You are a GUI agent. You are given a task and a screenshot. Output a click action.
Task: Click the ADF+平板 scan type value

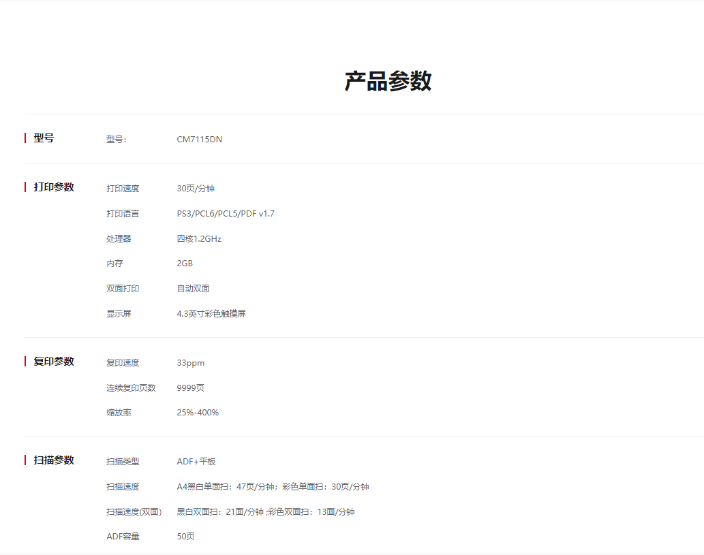pyautogui.click(x=196, y=462)
